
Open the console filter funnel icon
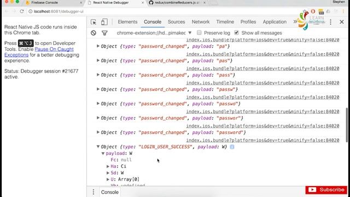(x=104, y=33)
